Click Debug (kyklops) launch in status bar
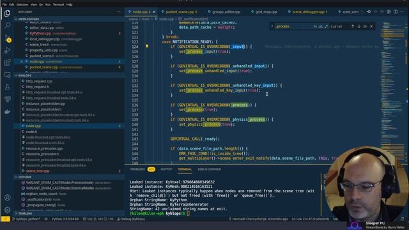Screen dimensions: 409x230 point(131,218)
